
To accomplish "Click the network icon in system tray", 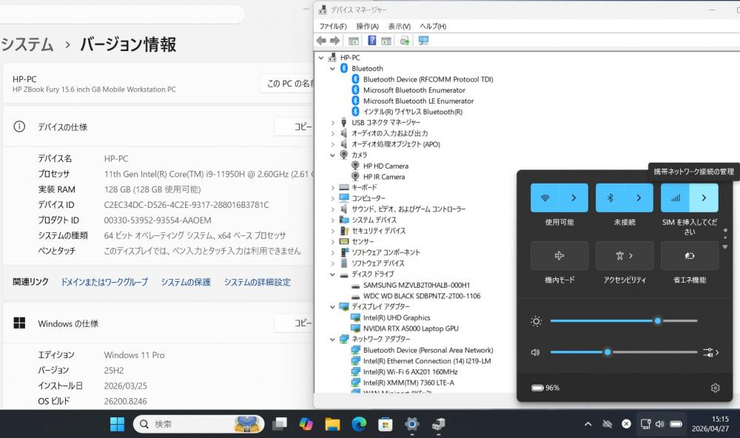I will click(x=645, y=425).
